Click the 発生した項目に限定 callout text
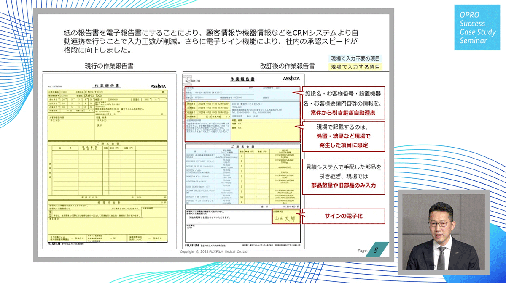This screenshot has width=506, height=283. coord(343,145)
